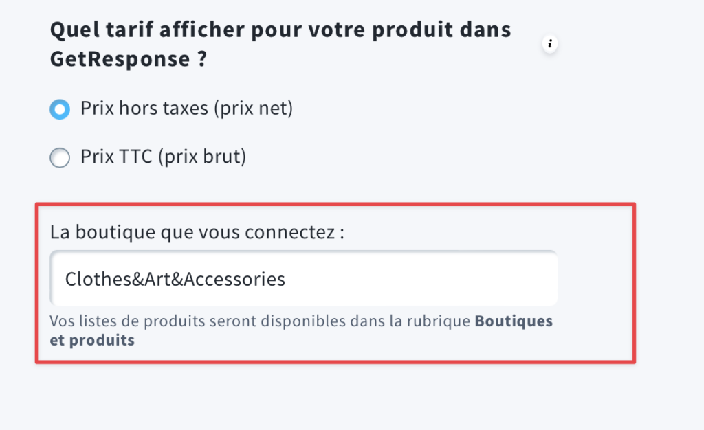Click the 'Quel tarif afficher' heading
Viewport: 704px width, 430px height.
280,45
